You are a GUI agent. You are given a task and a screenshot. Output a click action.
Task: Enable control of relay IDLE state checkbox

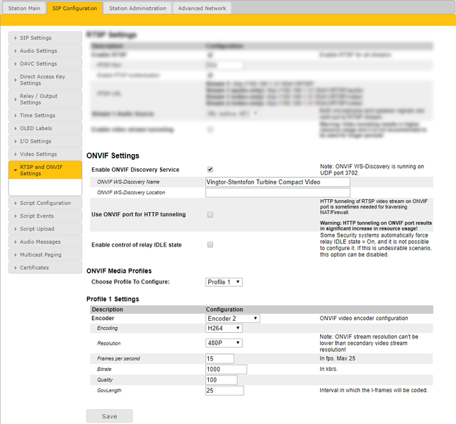point(210,245)
